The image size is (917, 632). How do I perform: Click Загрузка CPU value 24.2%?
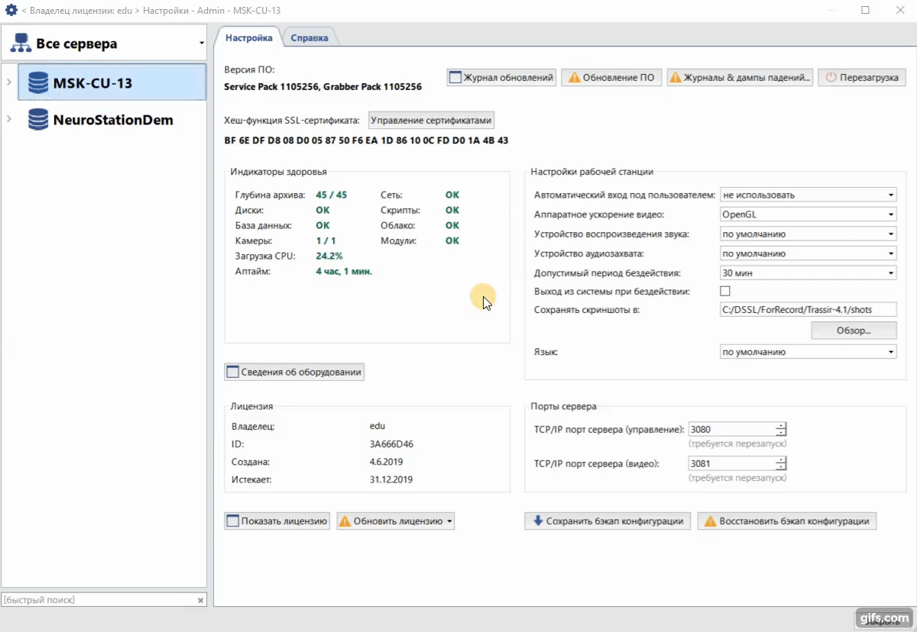point(329,256)
